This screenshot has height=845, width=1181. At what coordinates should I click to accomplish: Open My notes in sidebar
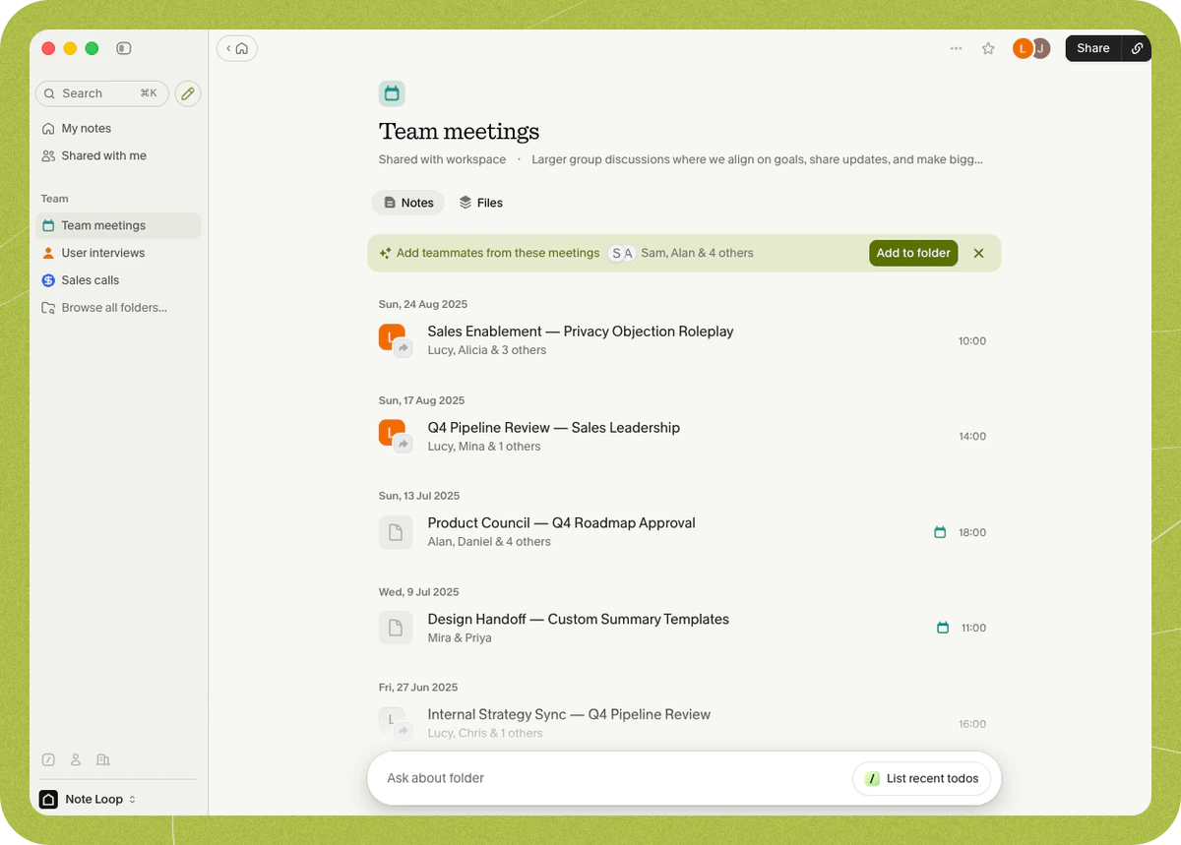(x=118, y=129)
